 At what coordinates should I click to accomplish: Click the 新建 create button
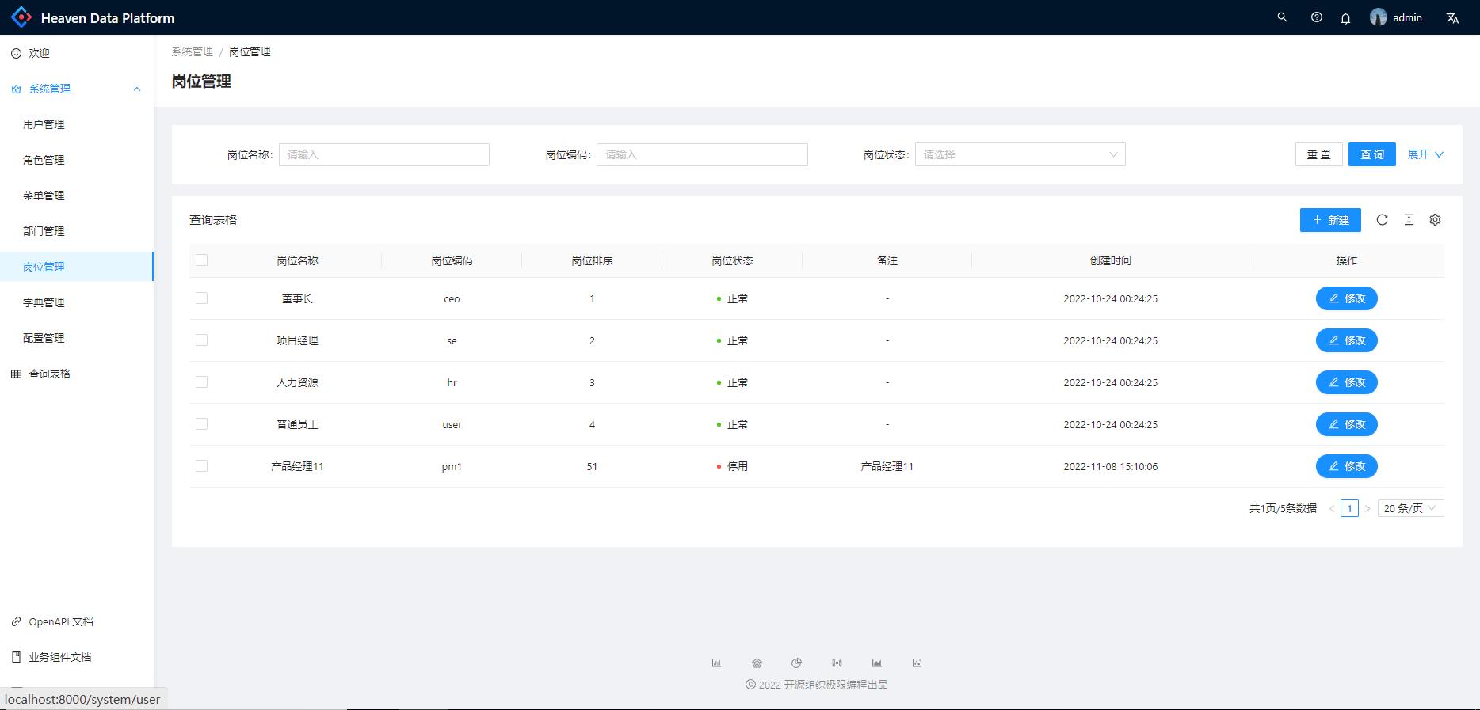coord(1330,220)
